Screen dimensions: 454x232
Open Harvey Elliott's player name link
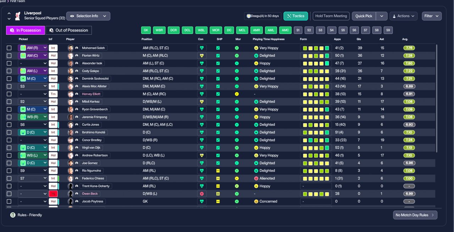[91, 94]
